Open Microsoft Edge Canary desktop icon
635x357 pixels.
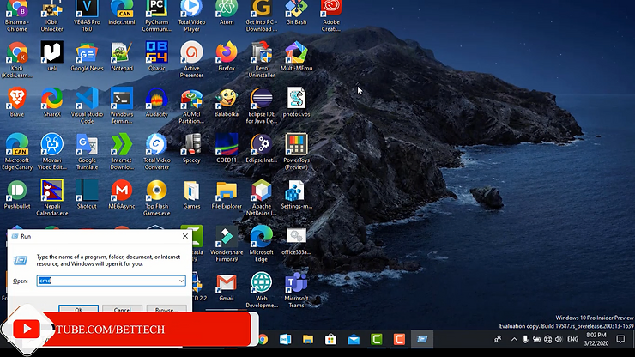coord(17,152)
